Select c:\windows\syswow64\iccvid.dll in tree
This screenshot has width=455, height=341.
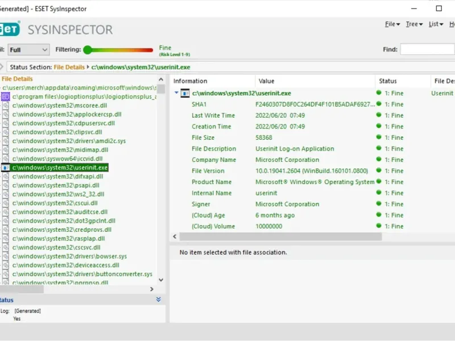coord(57,159)
